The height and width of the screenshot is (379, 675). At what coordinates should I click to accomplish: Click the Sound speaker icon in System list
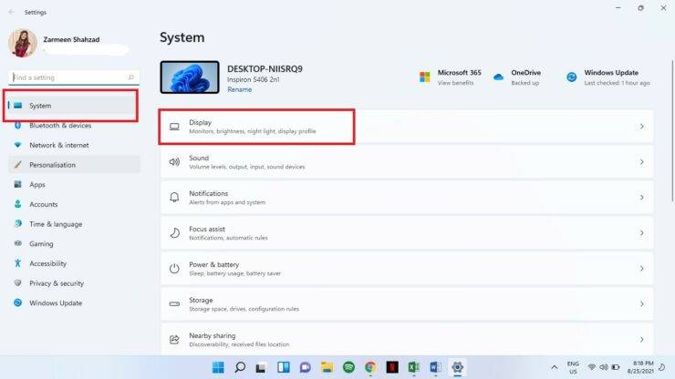(174, 162)
